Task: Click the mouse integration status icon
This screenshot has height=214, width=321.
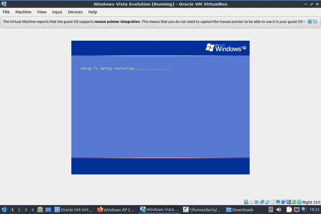Action: click(294, 202)
